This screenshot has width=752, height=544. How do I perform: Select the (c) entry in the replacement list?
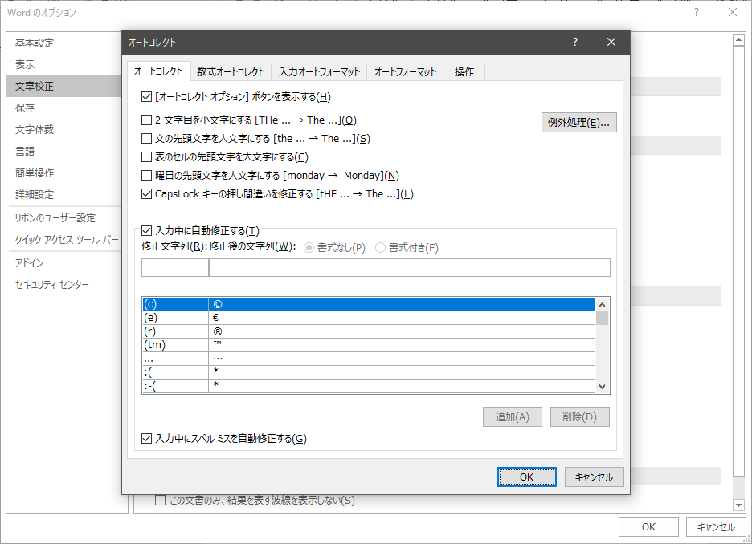tap(369, 304)
